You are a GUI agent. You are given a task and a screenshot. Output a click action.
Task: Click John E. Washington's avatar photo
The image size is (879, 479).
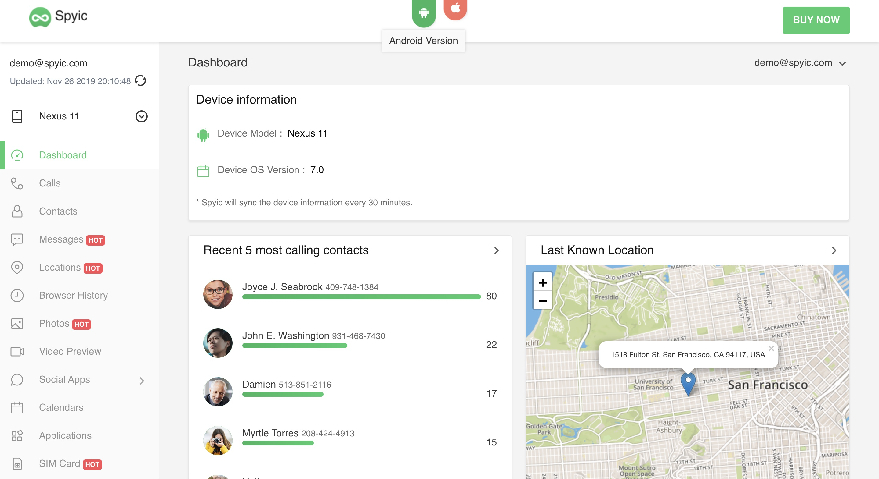coord(218,343)
